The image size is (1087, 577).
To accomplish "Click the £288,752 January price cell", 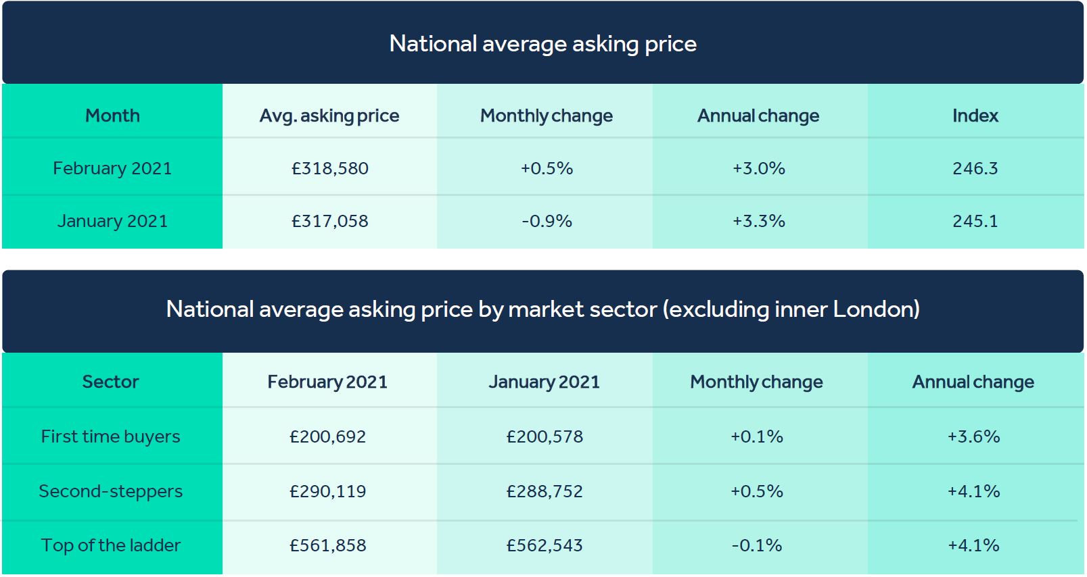I will tap(545, 491).
